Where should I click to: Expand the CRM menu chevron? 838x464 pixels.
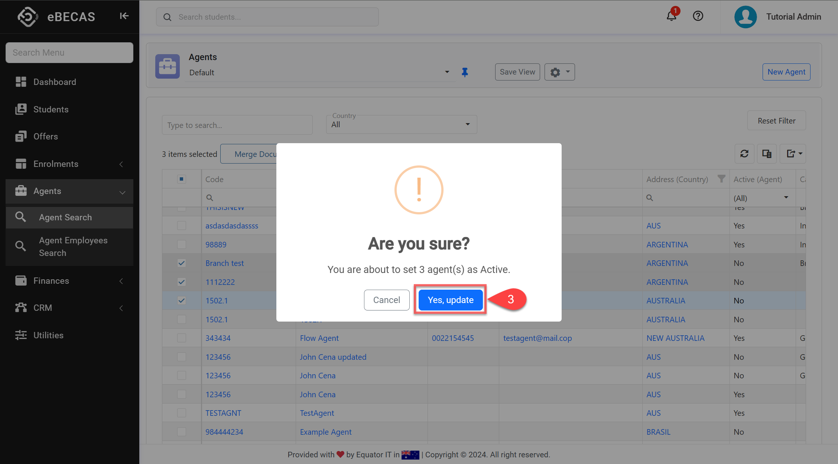tap(121, 308)
